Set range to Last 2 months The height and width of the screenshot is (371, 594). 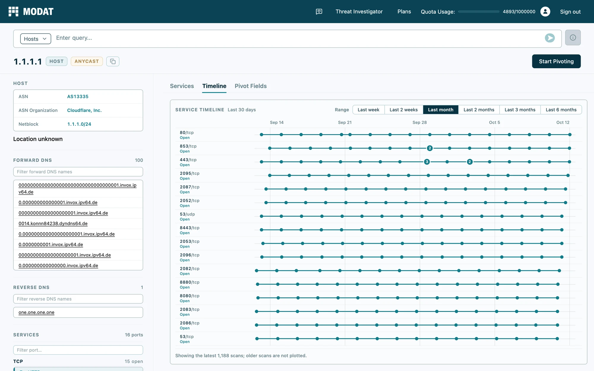click(479, 110)
